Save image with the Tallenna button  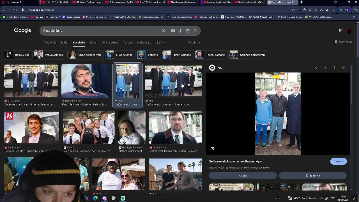coord(313,176)
